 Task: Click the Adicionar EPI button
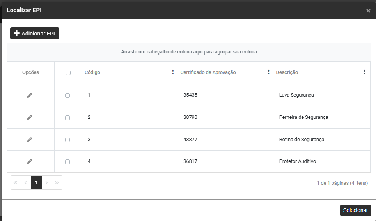(x=35, y=34)
